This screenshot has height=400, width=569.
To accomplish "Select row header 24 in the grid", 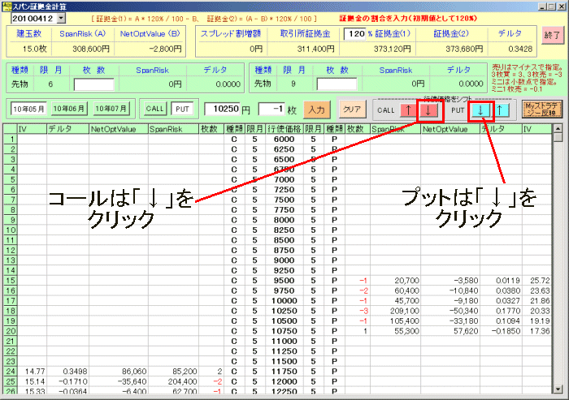I will click(11, 372).
